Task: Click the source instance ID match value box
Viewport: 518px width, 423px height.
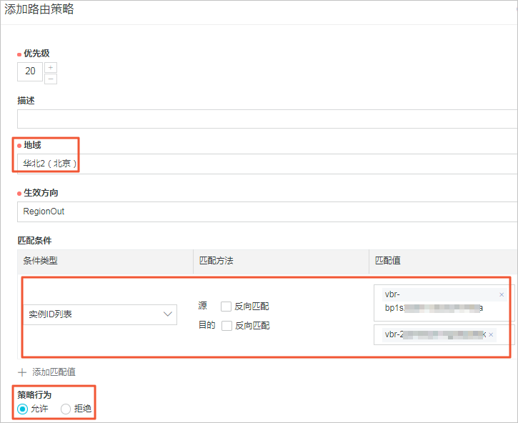Action: pos(444,303)
